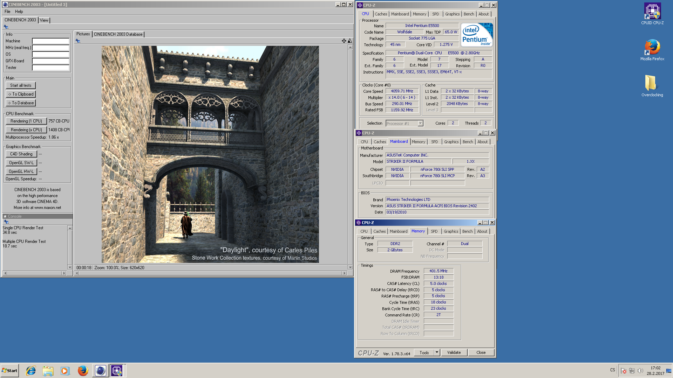Open Internet Explorer from the taskbar
The image size is (673, 378).
click(x=31, y=371)
